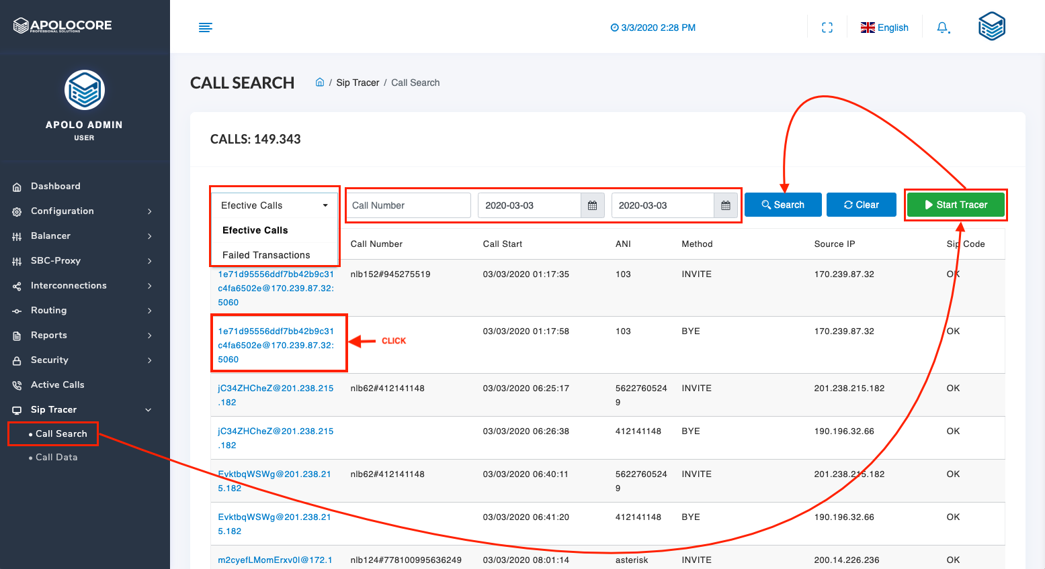The height and width of the screenshot is (569, 1045).
Task: Collapse the Sip Tracer section
Action: 82,409
